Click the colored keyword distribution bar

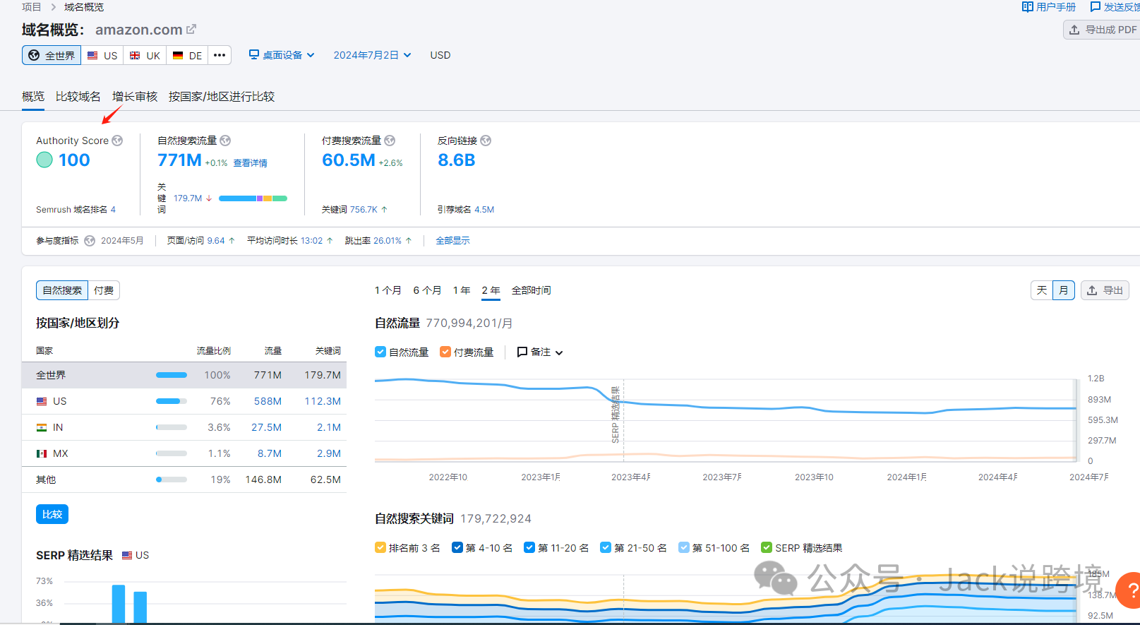(x=253, y=198)
